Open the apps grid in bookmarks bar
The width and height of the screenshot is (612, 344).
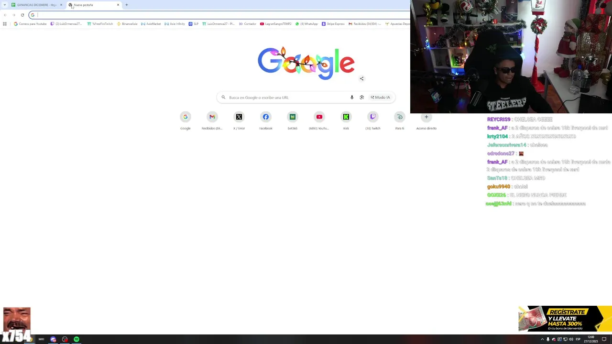point(5,24)
